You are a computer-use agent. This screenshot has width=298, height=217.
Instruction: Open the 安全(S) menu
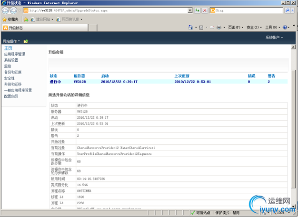[x=254, y=28]
